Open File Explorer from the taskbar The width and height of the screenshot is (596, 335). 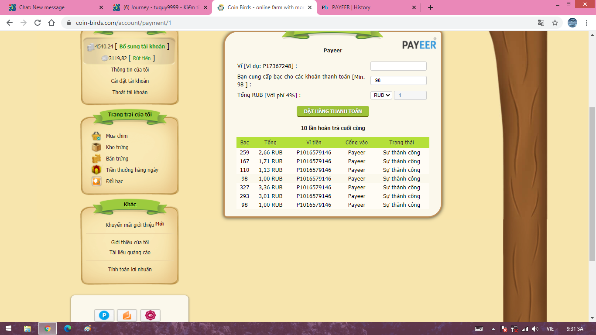point(27,328)
